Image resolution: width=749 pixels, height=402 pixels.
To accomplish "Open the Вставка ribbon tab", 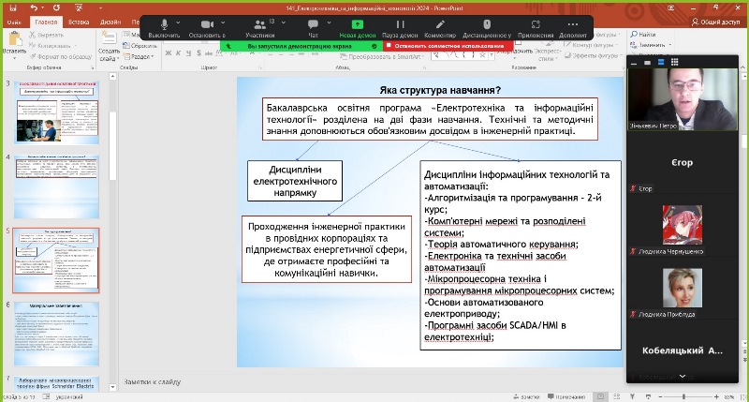I will coord(79,21).
